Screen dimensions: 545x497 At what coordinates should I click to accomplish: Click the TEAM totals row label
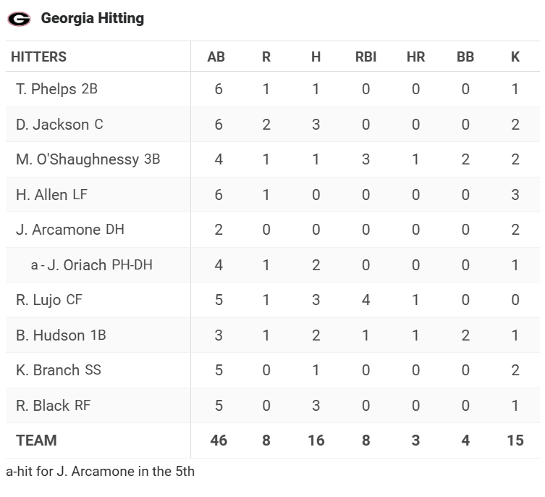tap(36, 440)
